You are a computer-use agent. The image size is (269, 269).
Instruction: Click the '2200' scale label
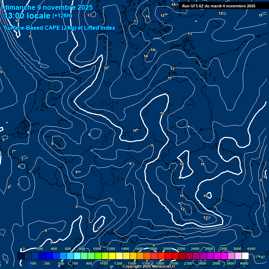point(181,249)
